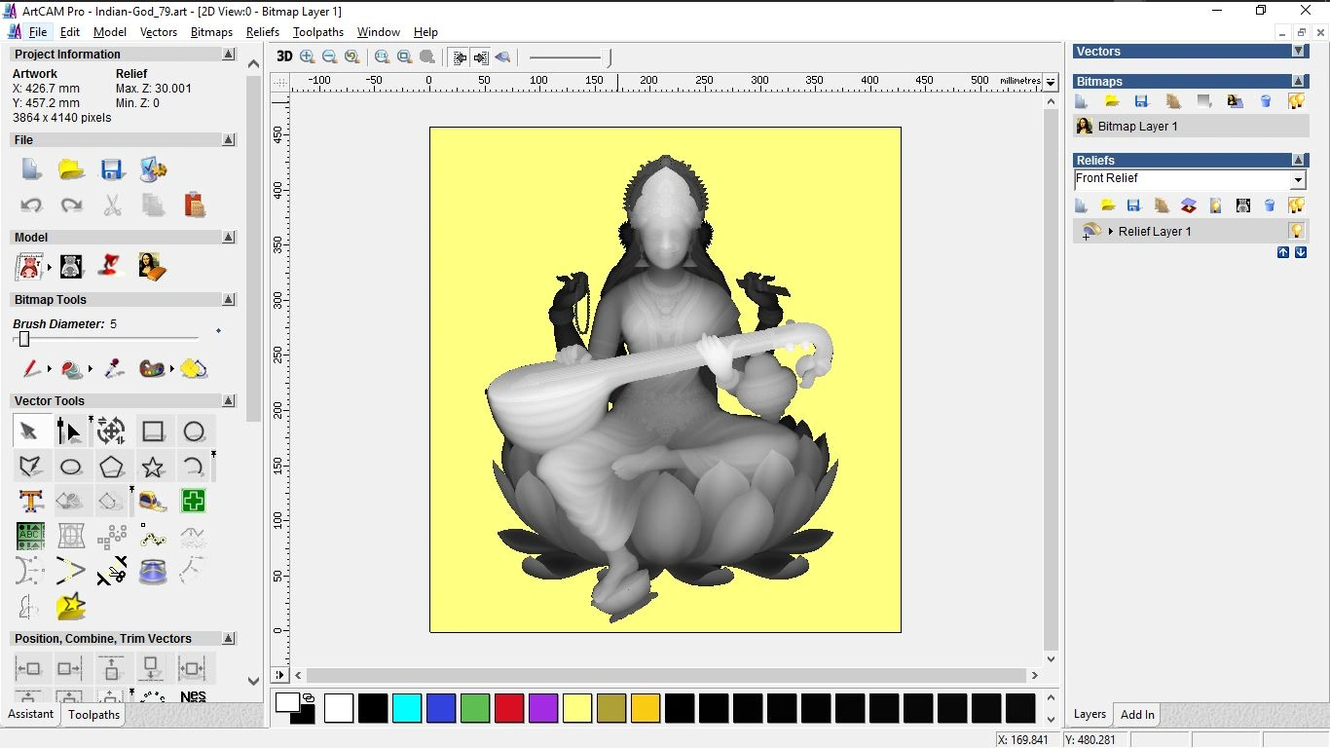
Task: Choose the Create Vector Text tool
Action: (x=31, y=502)
